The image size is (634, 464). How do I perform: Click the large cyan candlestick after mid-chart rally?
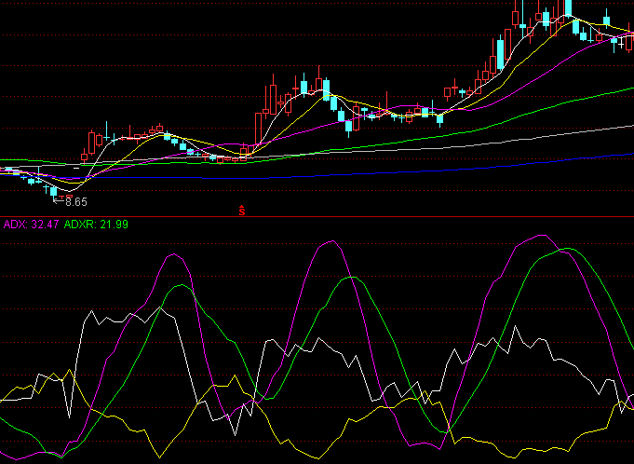coord(326,89)
